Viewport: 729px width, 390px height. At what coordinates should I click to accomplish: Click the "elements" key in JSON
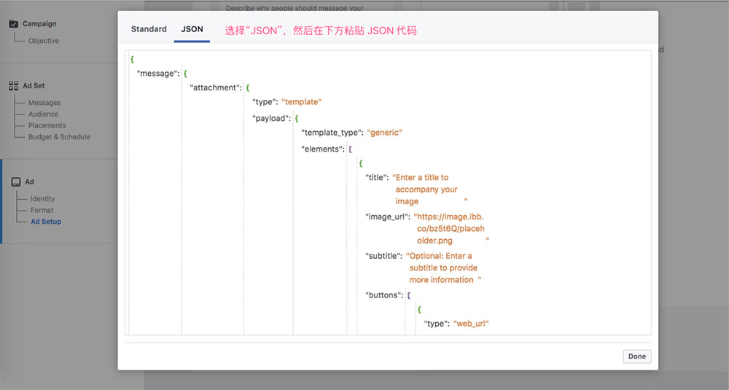[x=323, y=149]
